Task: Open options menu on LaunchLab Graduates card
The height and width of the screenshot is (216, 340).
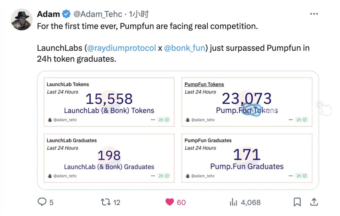Action: pyautogui.click(x=153, y=176)
